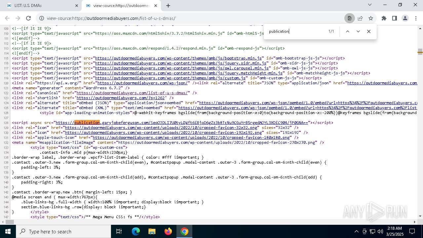Open the publication.garyjobeferguson.com script link
Image resolution: width=423 pixels, height=238 pixels.
(181, 123)
